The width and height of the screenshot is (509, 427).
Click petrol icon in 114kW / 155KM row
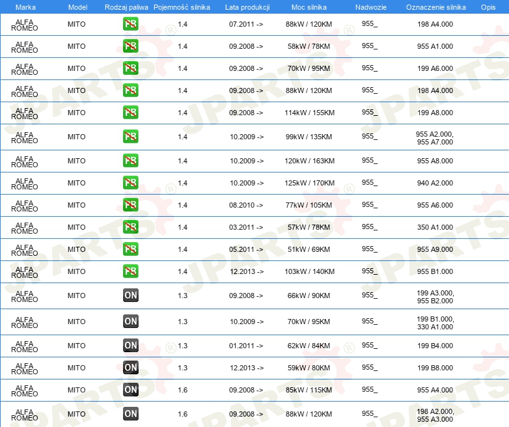point(130,113)
